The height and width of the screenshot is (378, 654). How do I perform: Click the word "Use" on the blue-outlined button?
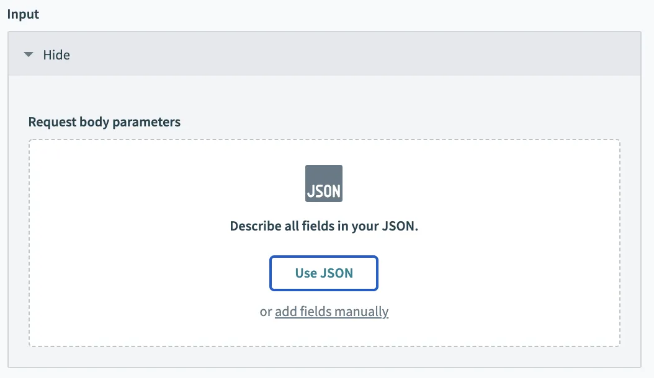coord(306,273)
